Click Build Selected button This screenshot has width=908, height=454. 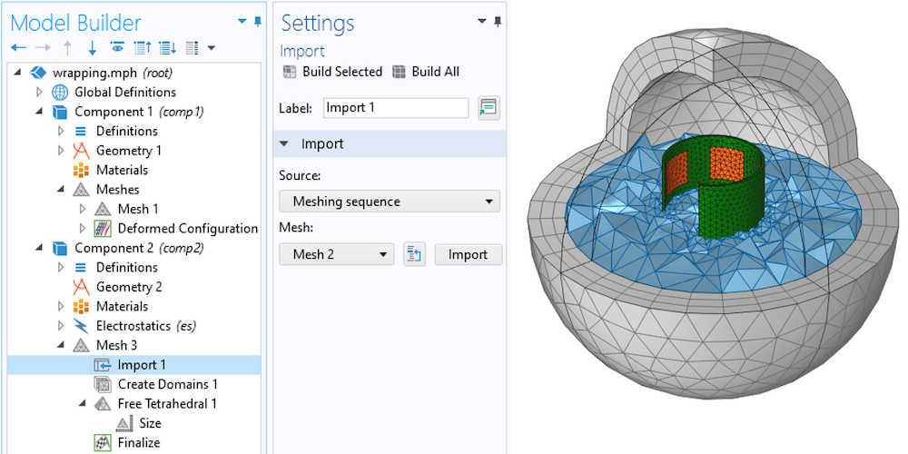pos(332,72)
